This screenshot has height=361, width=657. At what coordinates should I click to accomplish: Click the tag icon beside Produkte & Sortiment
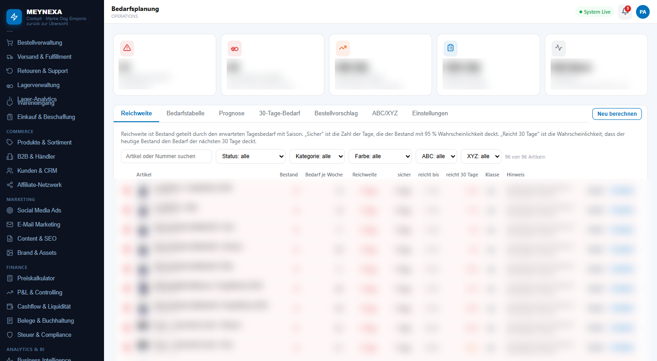point(10,143)
